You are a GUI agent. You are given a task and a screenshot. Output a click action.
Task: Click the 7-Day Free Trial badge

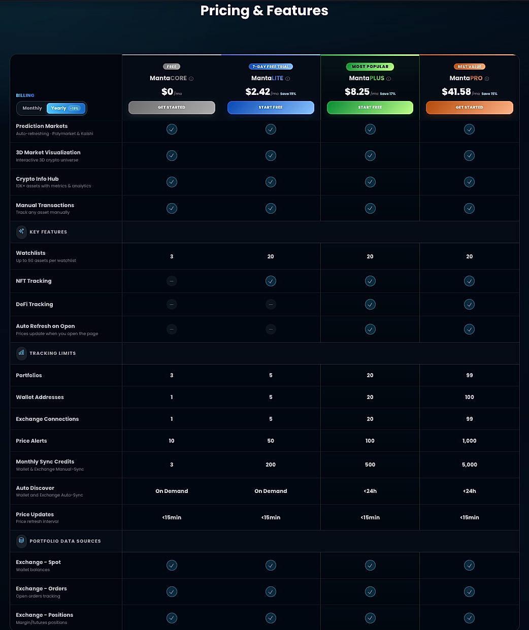tap(271, 67)
